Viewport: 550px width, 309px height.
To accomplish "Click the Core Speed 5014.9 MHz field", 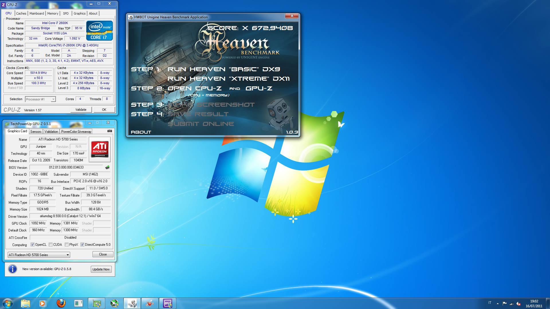I will (x=38, y=73).
